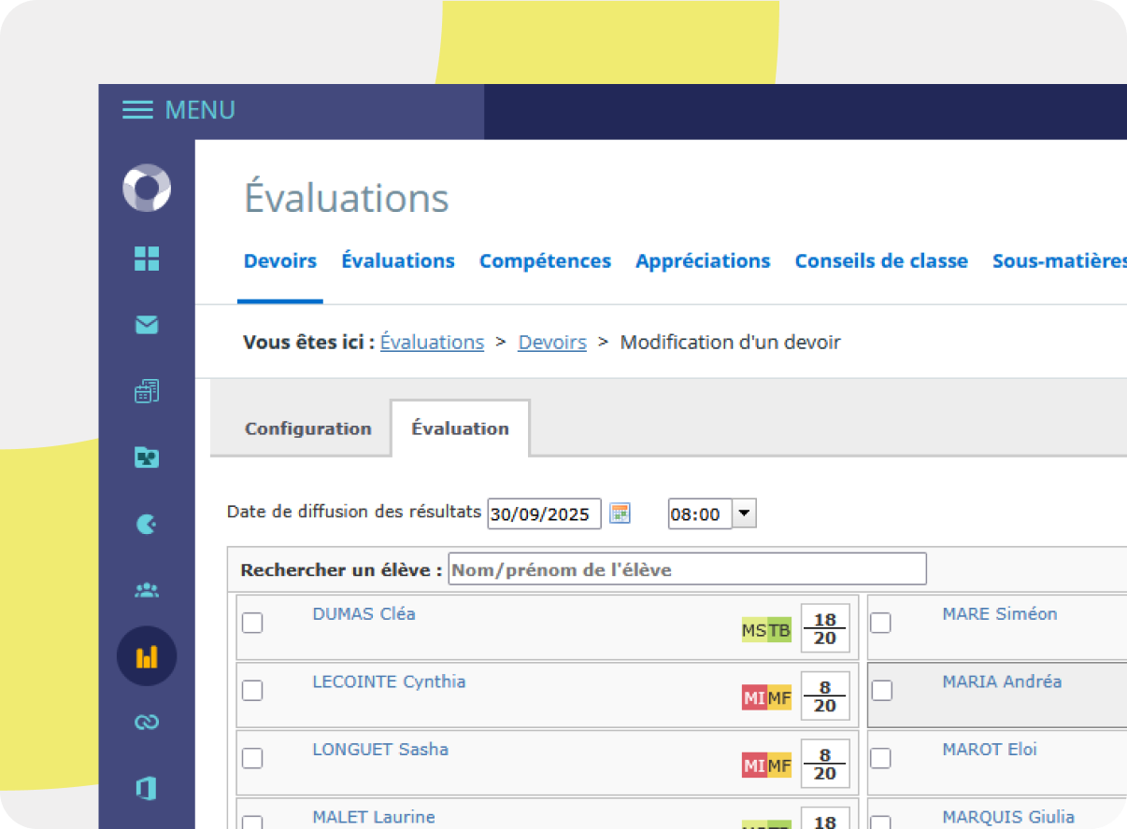Click the Évaluations breadcrumb link
1127x829 pixels.
click(432, 343)
